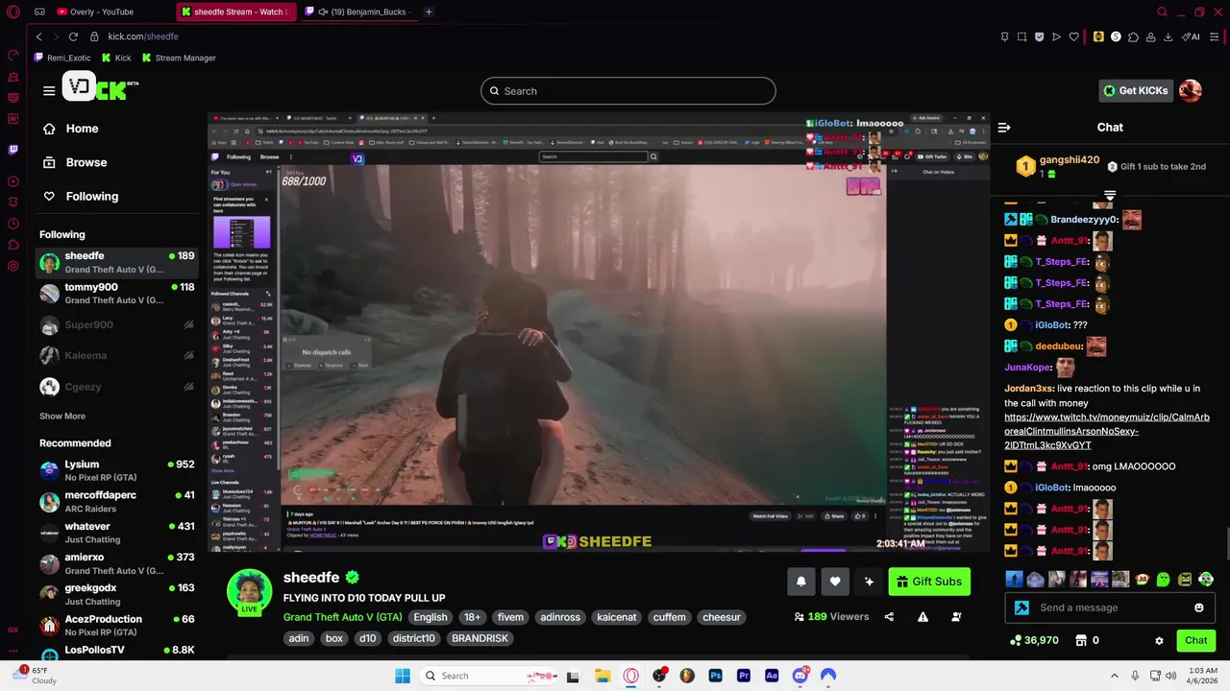Select the fivem tag
The height and width of the screenshot is (691, 1230).
[510, 617]
